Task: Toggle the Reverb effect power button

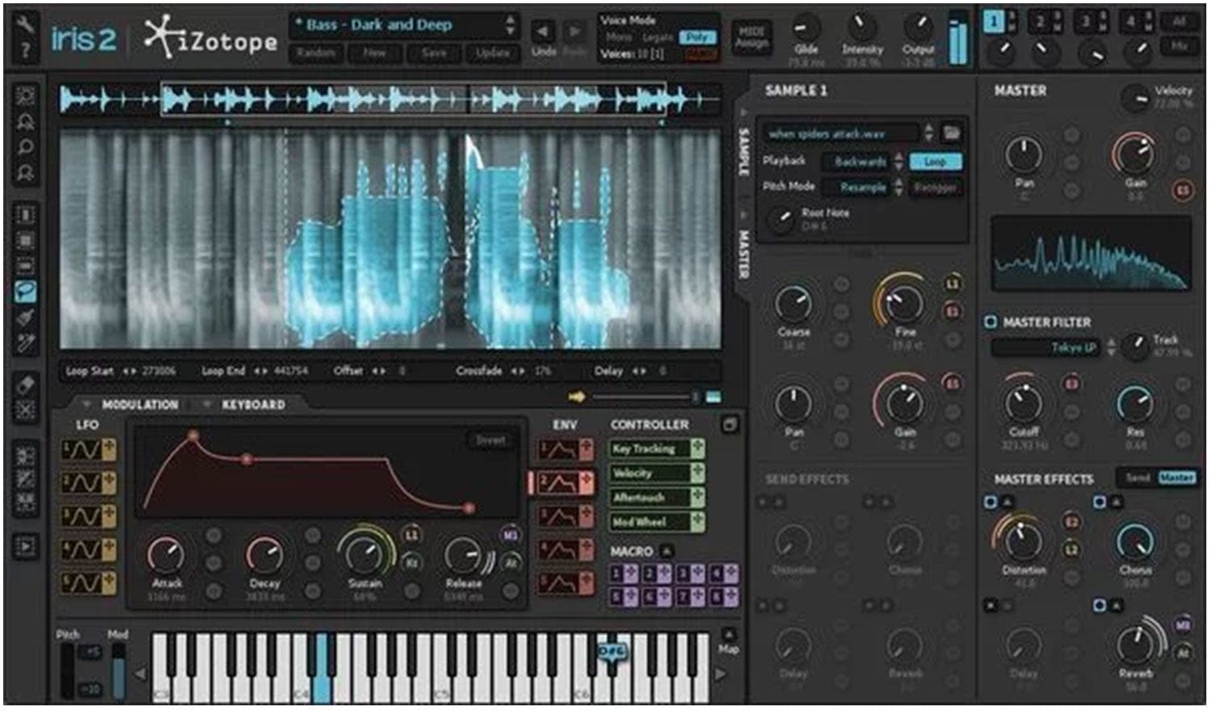Action: (x=1099, y=605)
